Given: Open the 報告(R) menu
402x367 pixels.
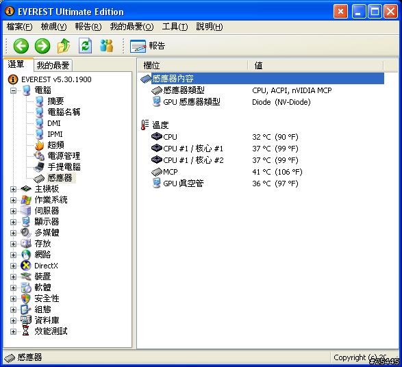Looking at the screenshot, I should [88, 27].
